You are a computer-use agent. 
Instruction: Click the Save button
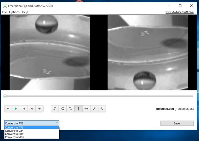coord(177,123)
